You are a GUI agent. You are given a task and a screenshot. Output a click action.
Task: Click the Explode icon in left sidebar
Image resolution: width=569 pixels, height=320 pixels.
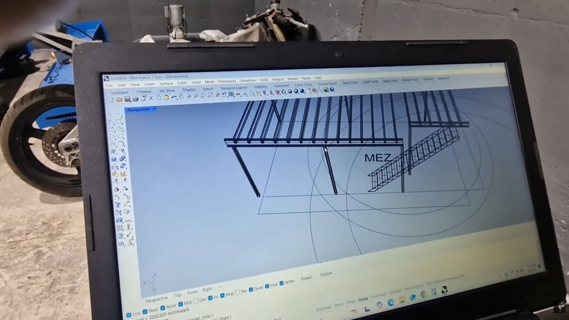point(123,174)
